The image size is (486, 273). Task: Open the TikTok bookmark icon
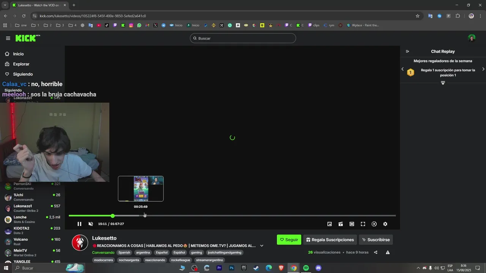point(107,25)
